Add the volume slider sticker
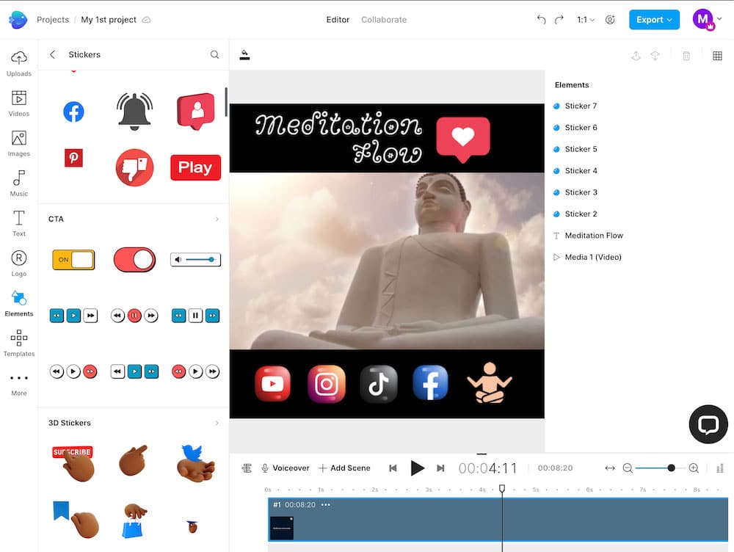 point(196,259)
